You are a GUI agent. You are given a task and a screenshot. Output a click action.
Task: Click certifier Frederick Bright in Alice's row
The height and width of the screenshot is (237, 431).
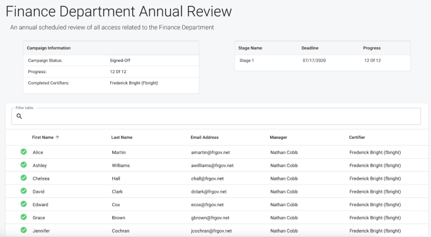[375, 153]
